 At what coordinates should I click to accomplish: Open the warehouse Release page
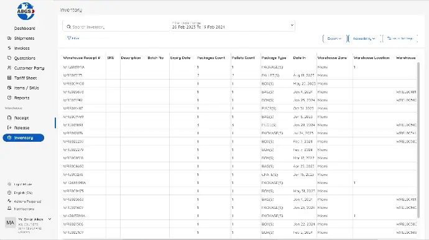22,128
